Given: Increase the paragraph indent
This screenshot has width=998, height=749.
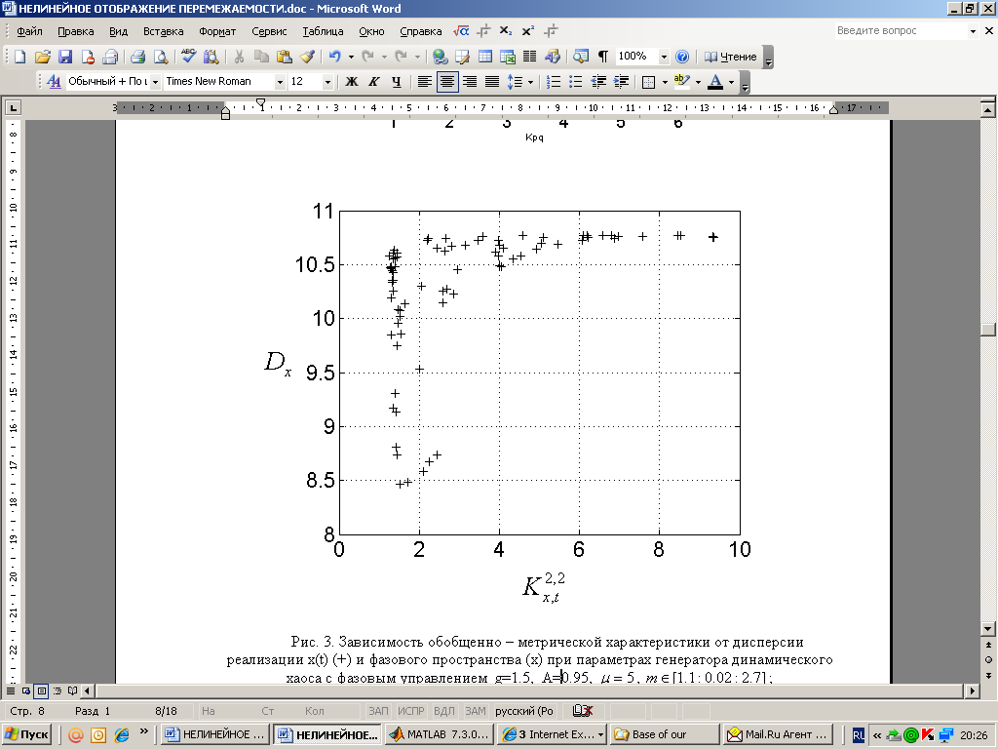Looking at the screenshot, I should [621, 82].
